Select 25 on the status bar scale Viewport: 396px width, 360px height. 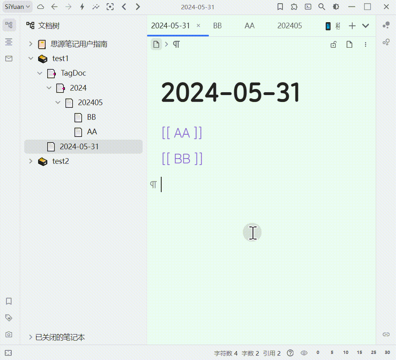pos(374,353)
